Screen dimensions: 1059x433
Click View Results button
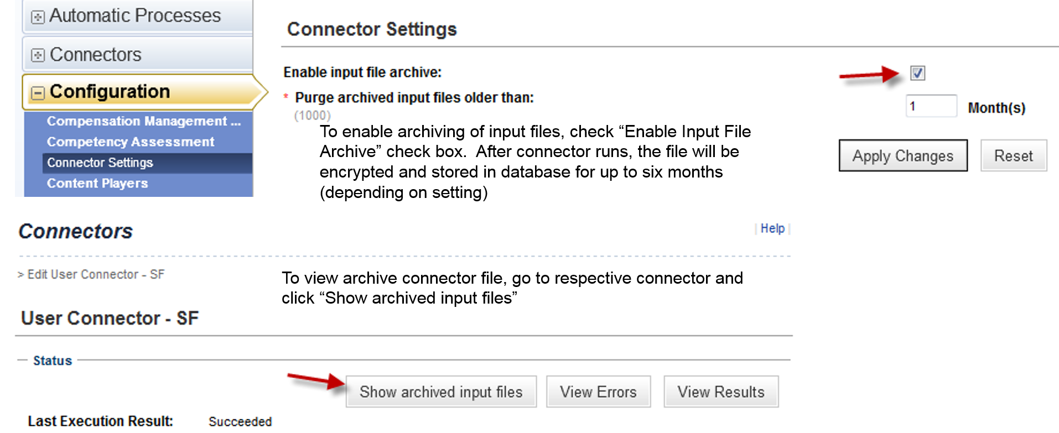click(x=721, y=392)
